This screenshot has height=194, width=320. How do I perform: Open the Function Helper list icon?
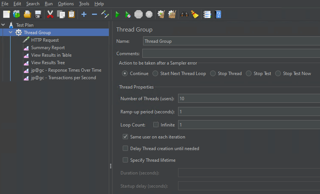(207, 14)
